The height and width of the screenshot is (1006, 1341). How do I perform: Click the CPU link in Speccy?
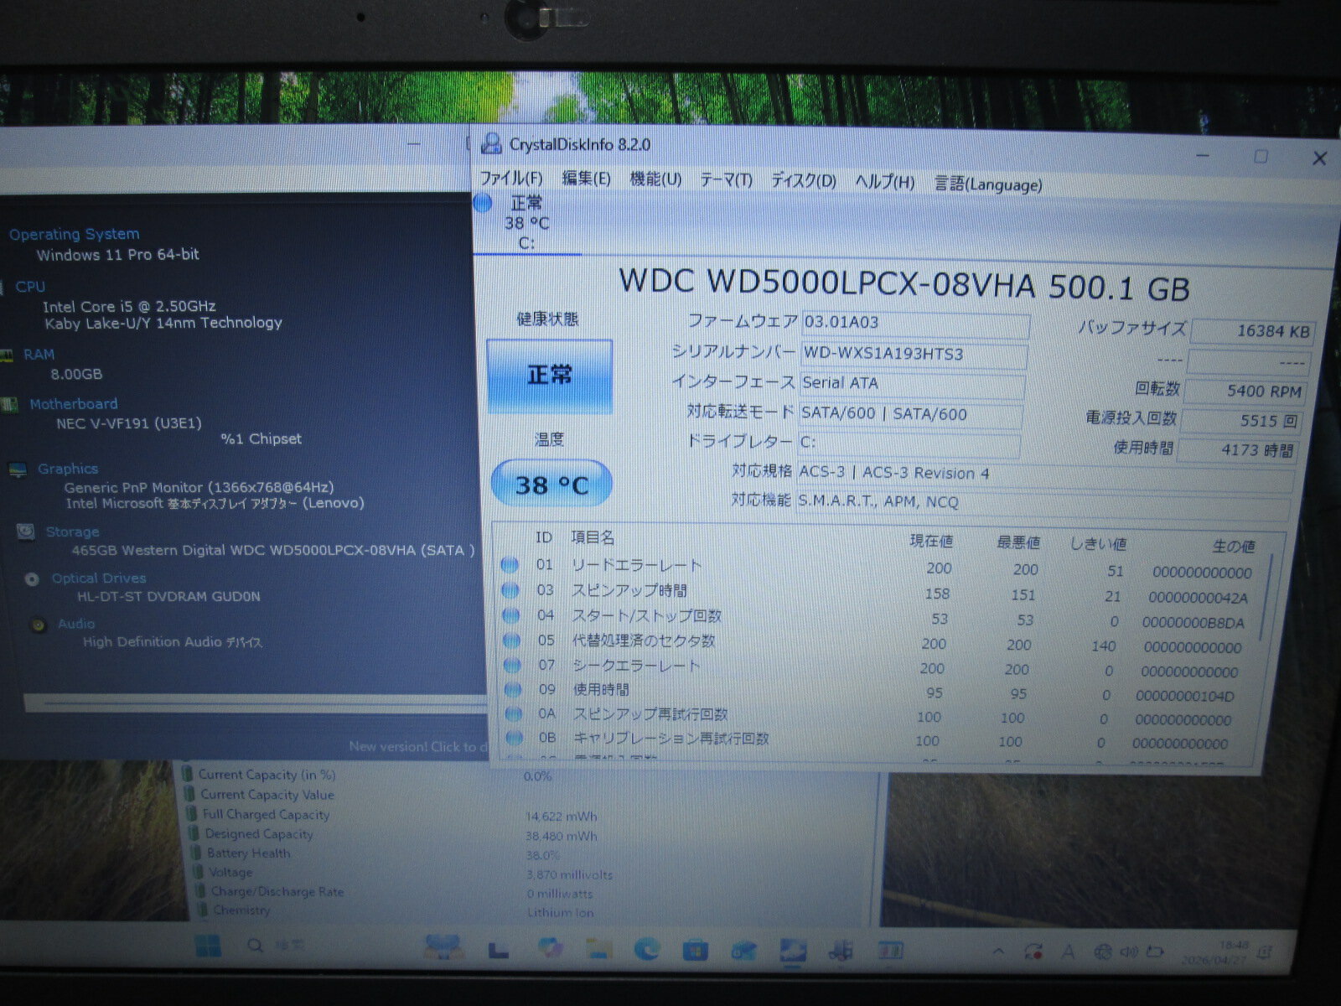point(30,287)
